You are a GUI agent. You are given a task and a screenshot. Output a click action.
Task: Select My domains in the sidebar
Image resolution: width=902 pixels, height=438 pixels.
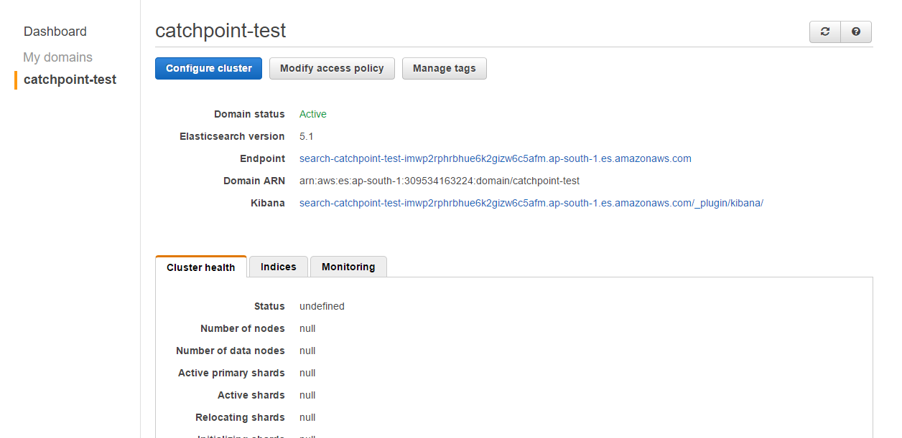click(x=57, y=57)
